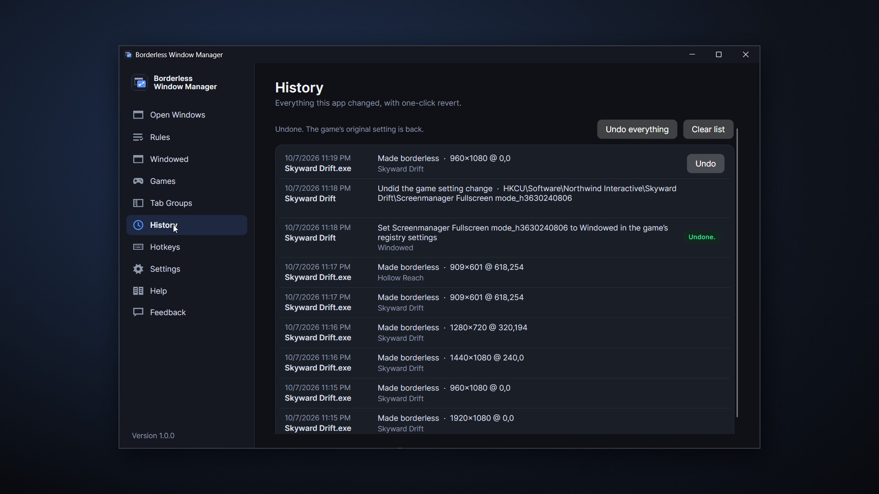
Task: Click the Clear list button
Action: pos(708,129)
